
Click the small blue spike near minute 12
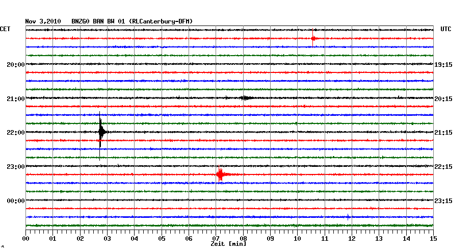point(348,217)
